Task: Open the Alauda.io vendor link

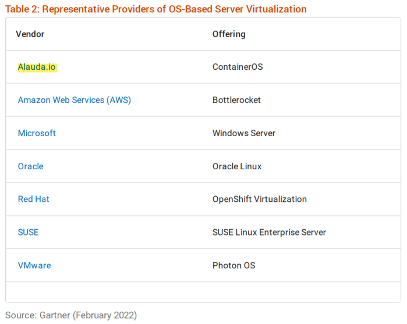Action: pos(37,67)
